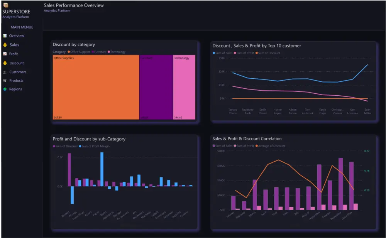This screenshot has width=386, height=238.
Task: Click the December label on Correlation chart
Action: tap(347, 216)
